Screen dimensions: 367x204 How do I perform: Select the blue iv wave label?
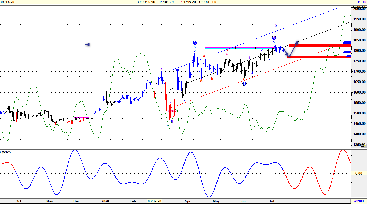[184, 99]
